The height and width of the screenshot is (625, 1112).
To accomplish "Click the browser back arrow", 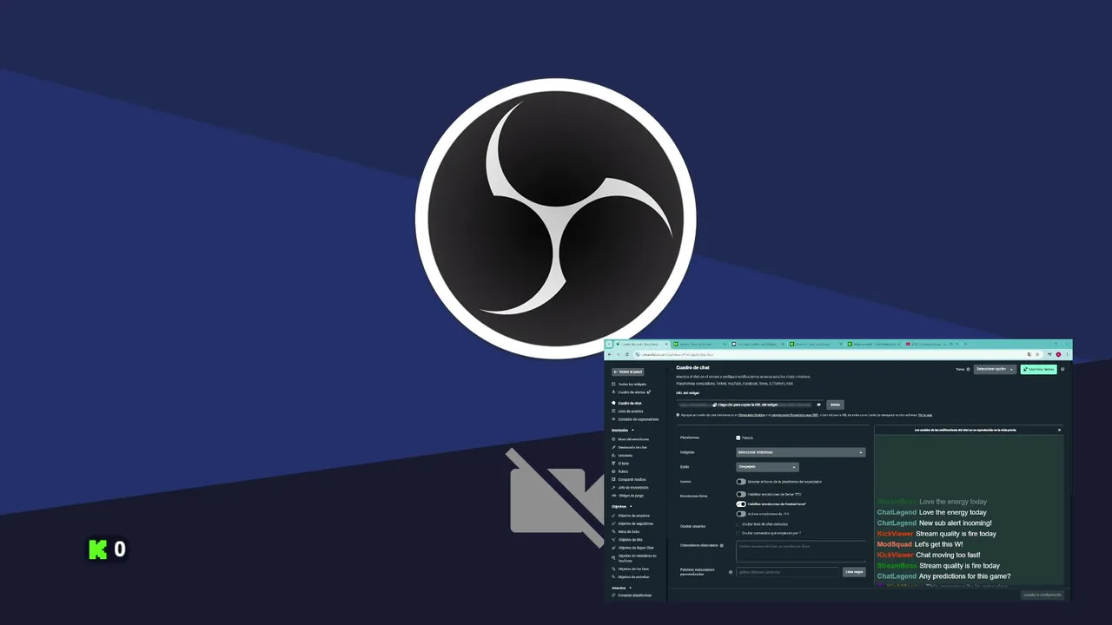I will click(x=610, y=354).
